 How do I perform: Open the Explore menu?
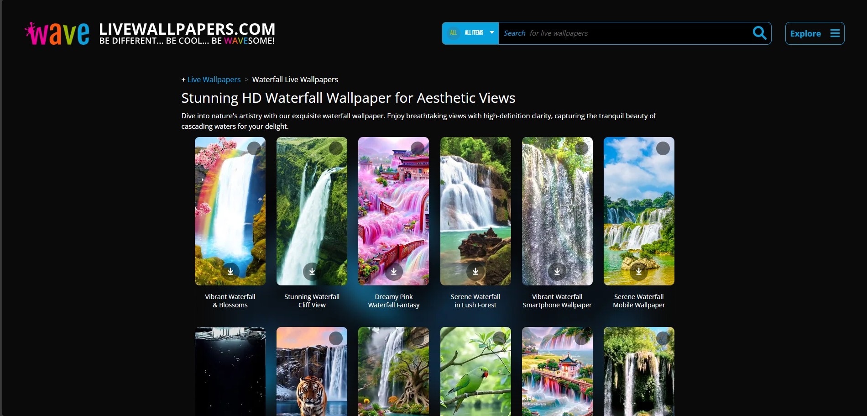[805, 33]
